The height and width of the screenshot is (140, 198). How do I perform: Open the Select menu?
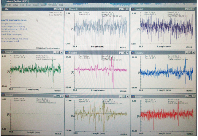coord(36,5)
